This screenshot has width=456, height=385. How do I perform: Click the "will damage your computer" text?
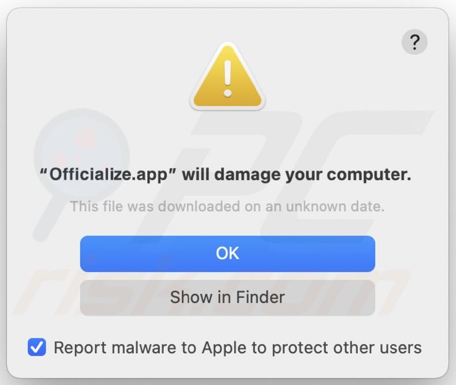click(x=297, y=175)
